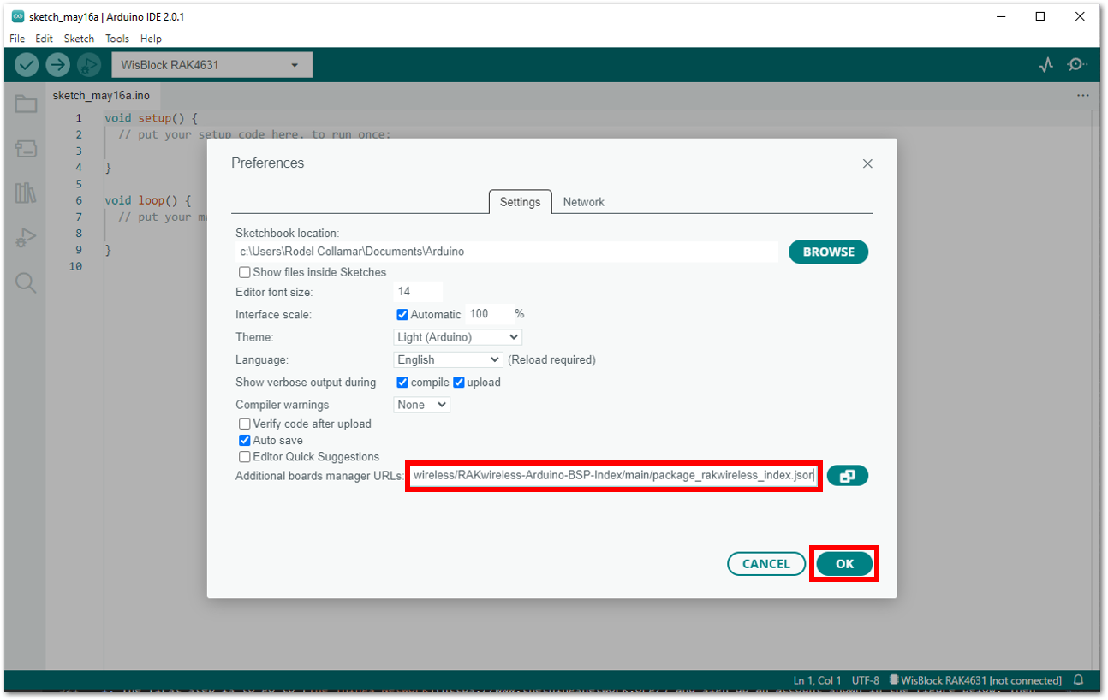Click line number 10 in the gutter

[76, 266]
